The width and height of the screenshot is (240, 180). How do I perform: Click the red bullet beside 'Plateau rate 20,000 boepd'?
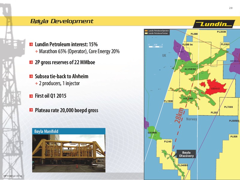[x=31, y=110]
